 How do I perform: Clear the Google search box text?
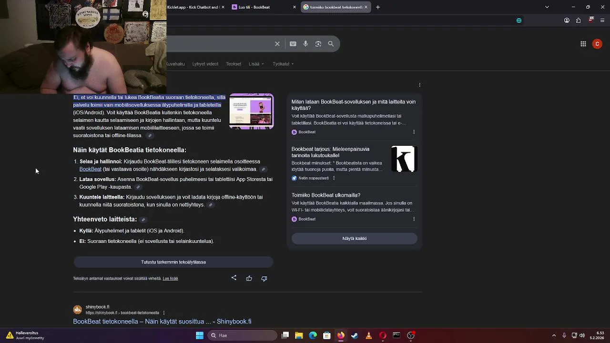point(277,44)
